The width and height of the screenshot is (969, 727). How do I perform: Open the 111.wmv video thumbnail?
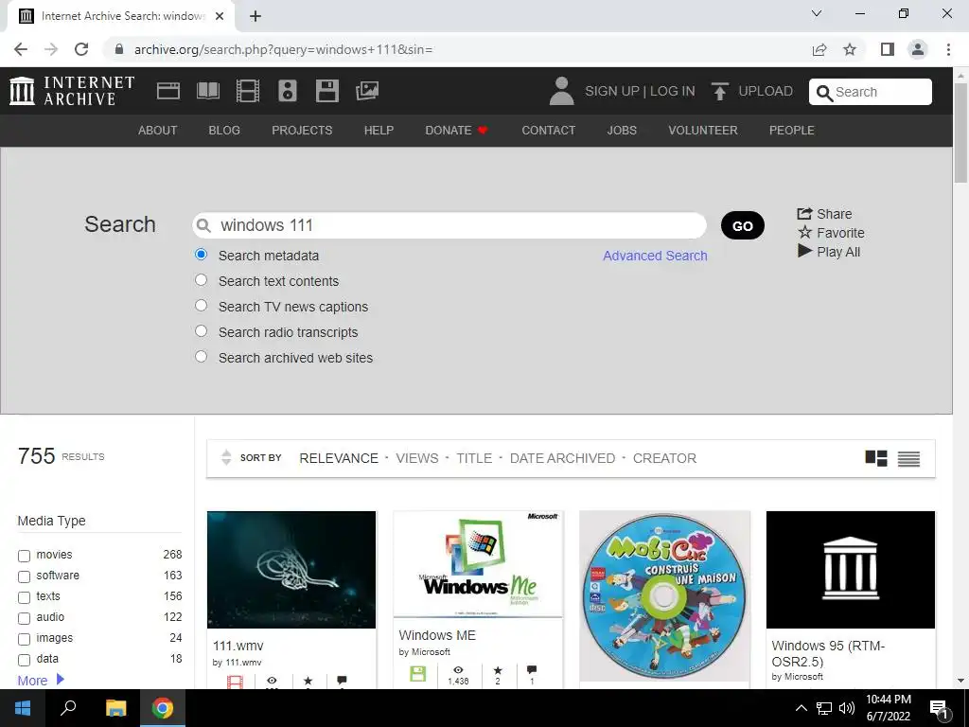click(291, 569)
